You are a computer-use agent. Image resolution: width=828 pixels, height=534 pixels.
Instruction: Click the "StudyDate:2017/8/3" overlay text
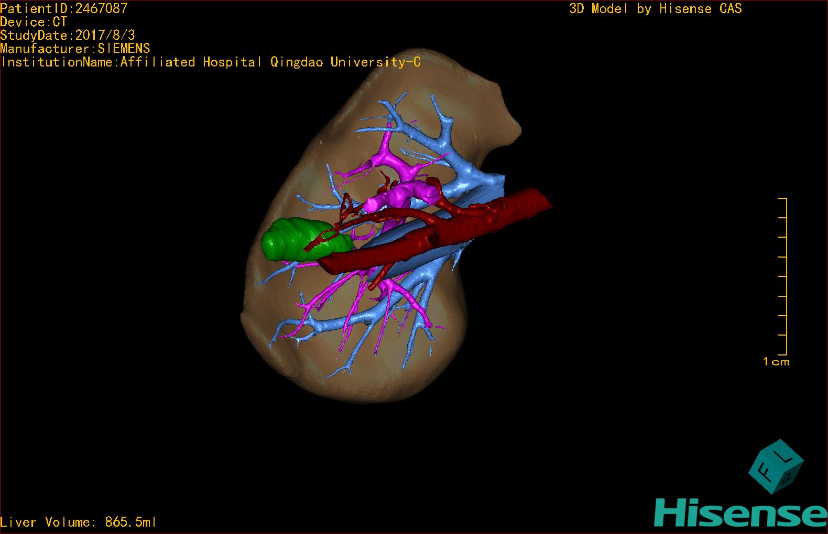tap(68, 35)
